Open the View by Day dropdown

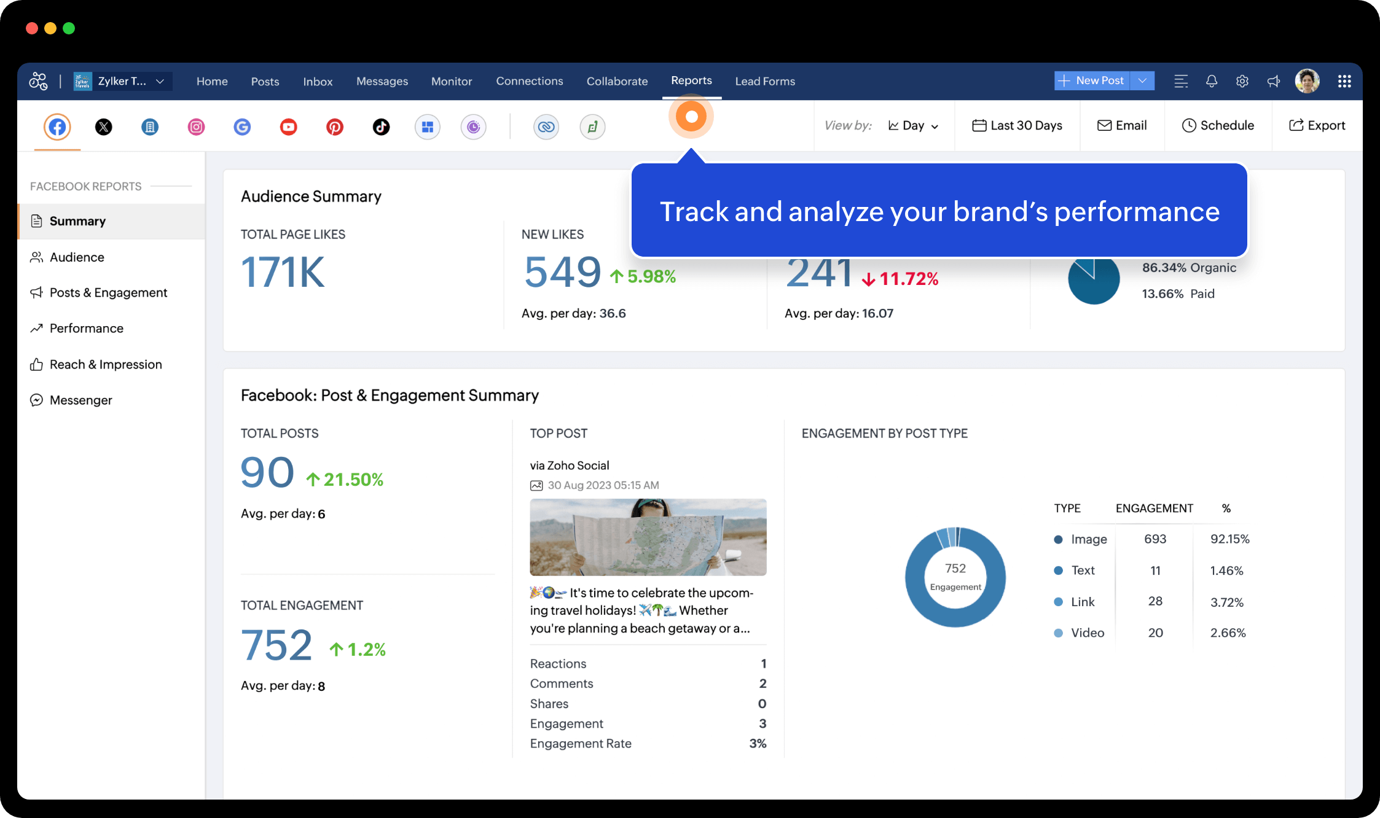pyautogui.click(x=914, y=126)
